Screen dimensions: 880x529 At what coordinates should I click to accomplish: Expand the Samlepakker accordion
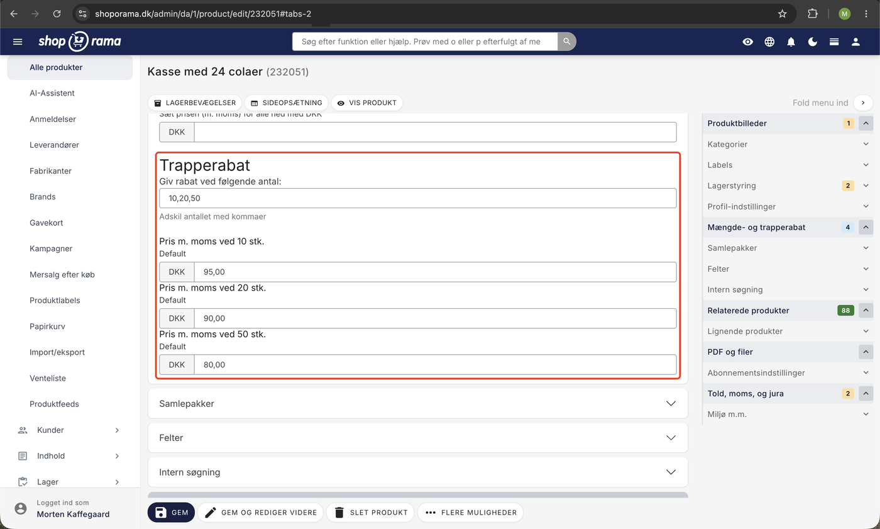tap(418, 404)
